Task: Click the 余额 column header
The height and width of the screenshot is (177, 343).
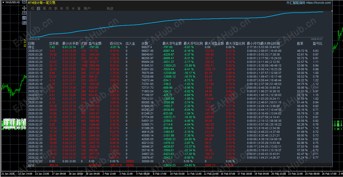Action: click(x=145, y=43)
